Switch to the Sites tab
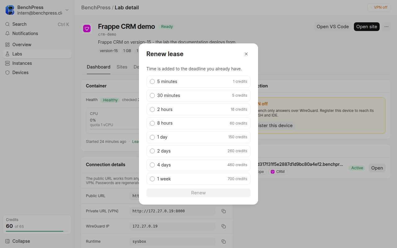Viewport: 397px width, 248px height. coord(122,67)
